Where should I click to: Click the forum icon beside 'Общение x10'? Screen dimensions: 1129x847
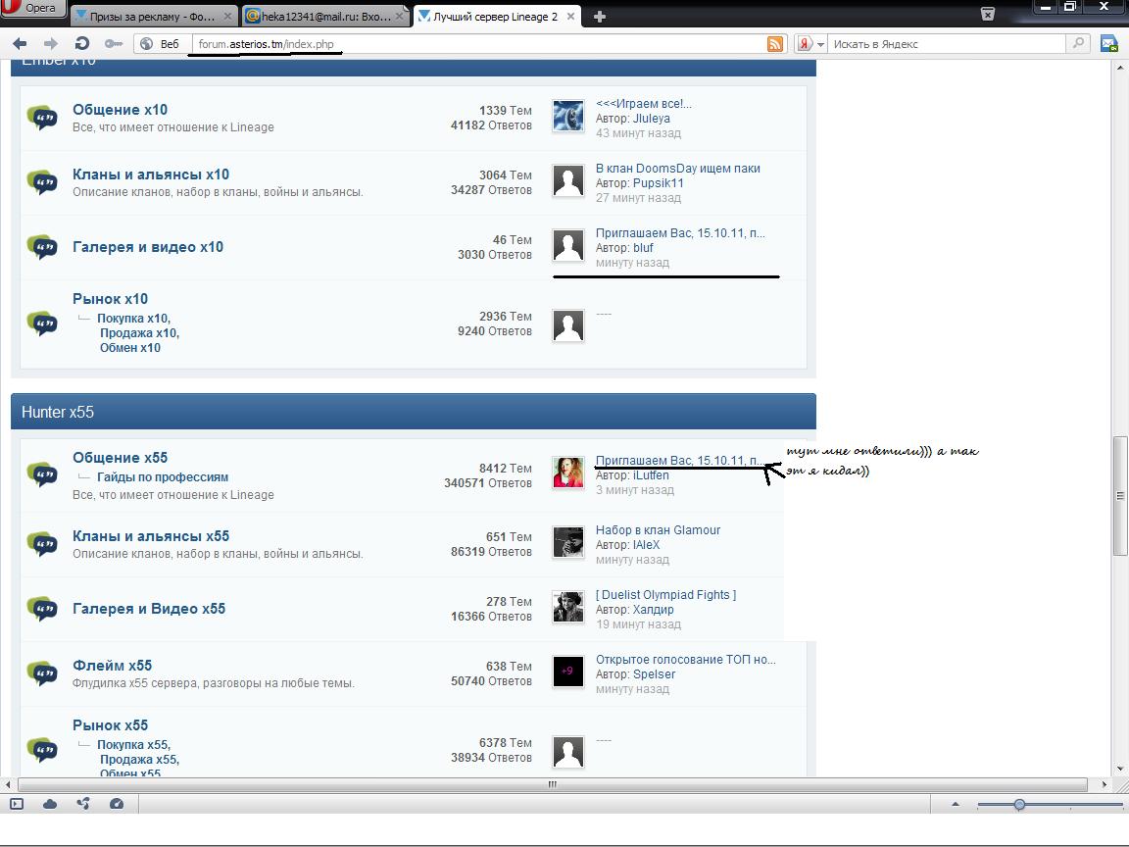coord(42,117)
